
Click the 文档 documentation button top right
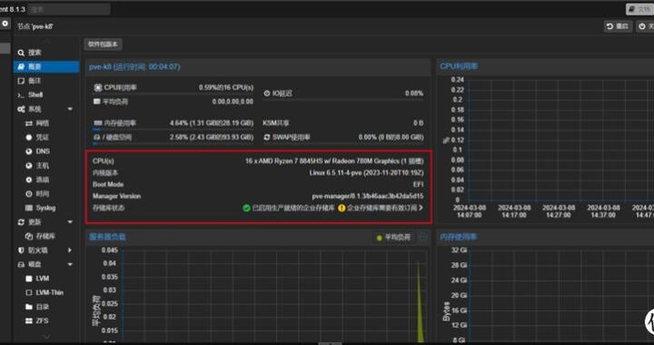[639, 9]
